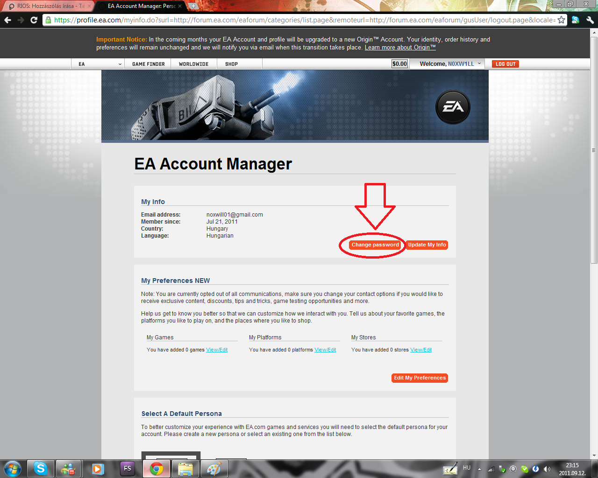The width and height of the screenshot is (598, 478).
Task: Click the extension icon beside the wrench
Action: click(576, 20)
